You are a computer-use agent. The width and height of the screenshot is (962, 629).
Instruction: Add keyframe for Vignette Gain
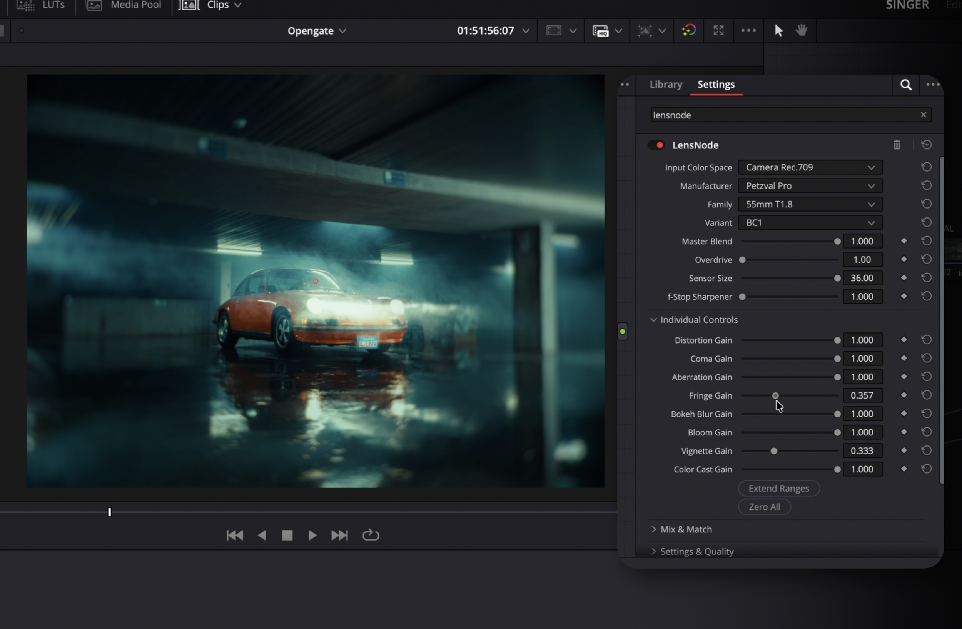click(904, 450)
